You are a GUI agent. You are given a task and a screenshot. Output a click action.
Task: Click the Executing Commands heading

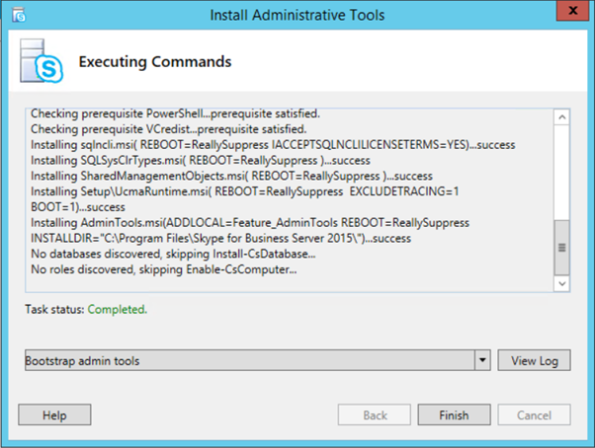point(155,62)
